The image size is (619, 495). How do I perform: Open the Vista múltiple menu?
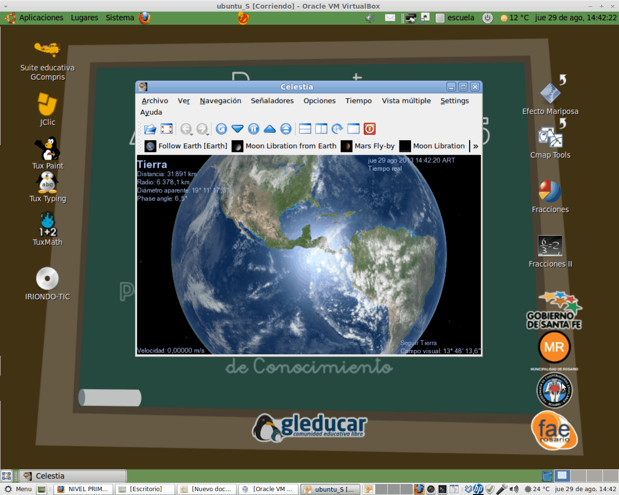406,101
